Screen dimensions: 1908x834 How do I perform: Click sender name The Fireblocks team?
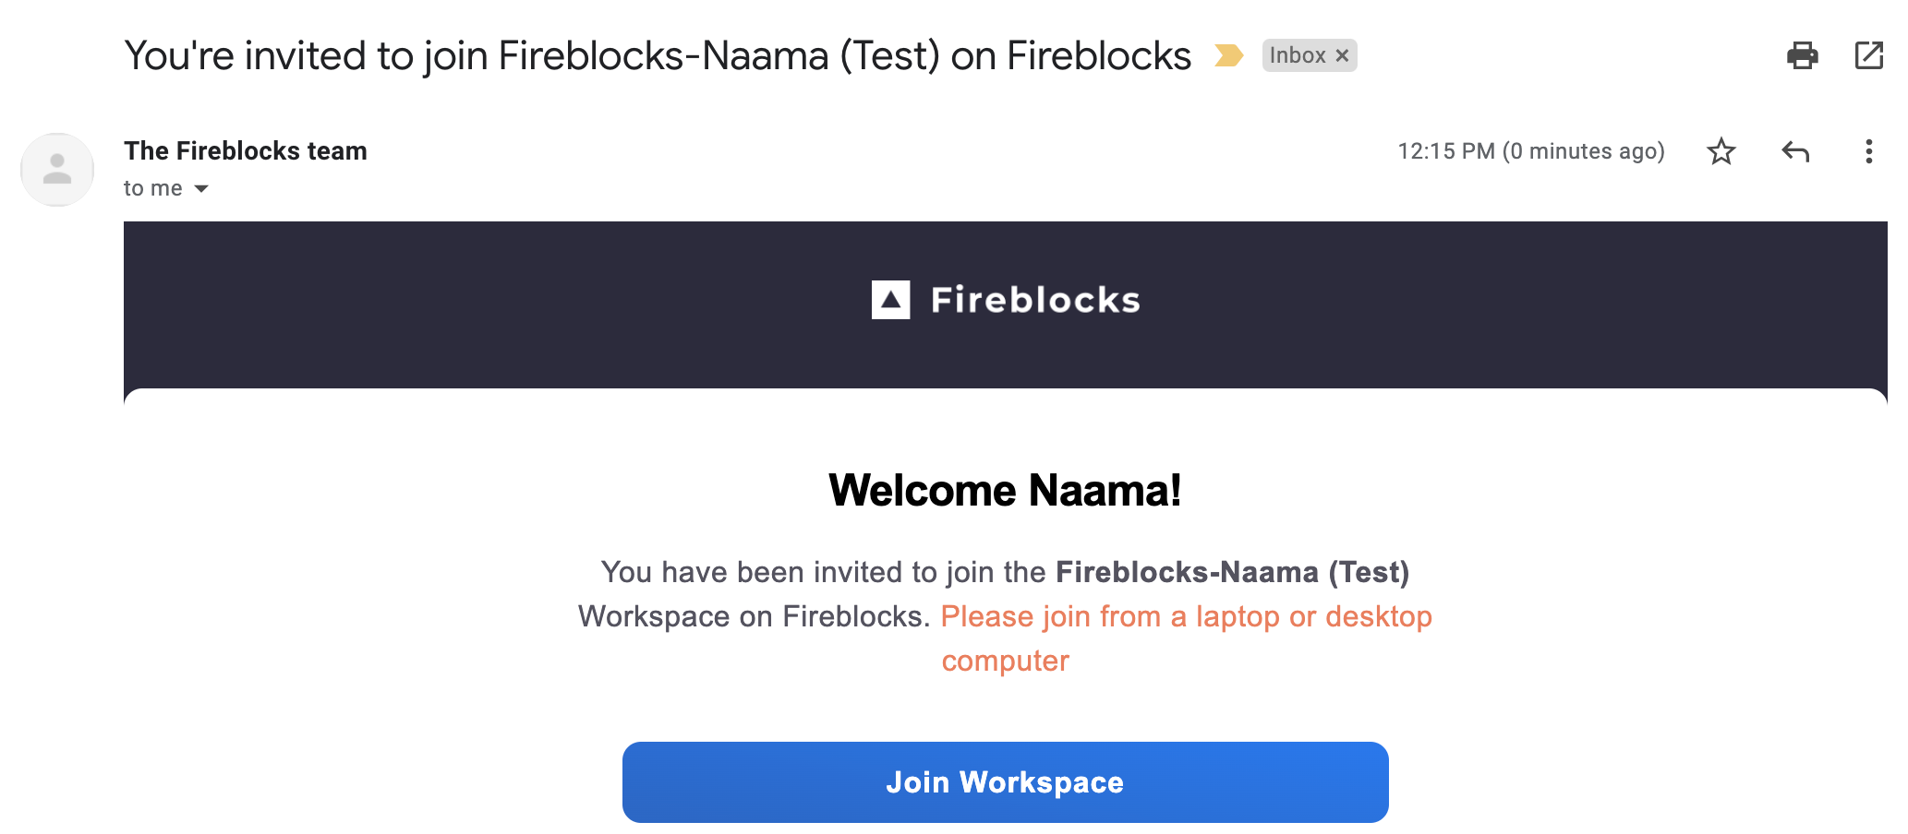(246, 150)
